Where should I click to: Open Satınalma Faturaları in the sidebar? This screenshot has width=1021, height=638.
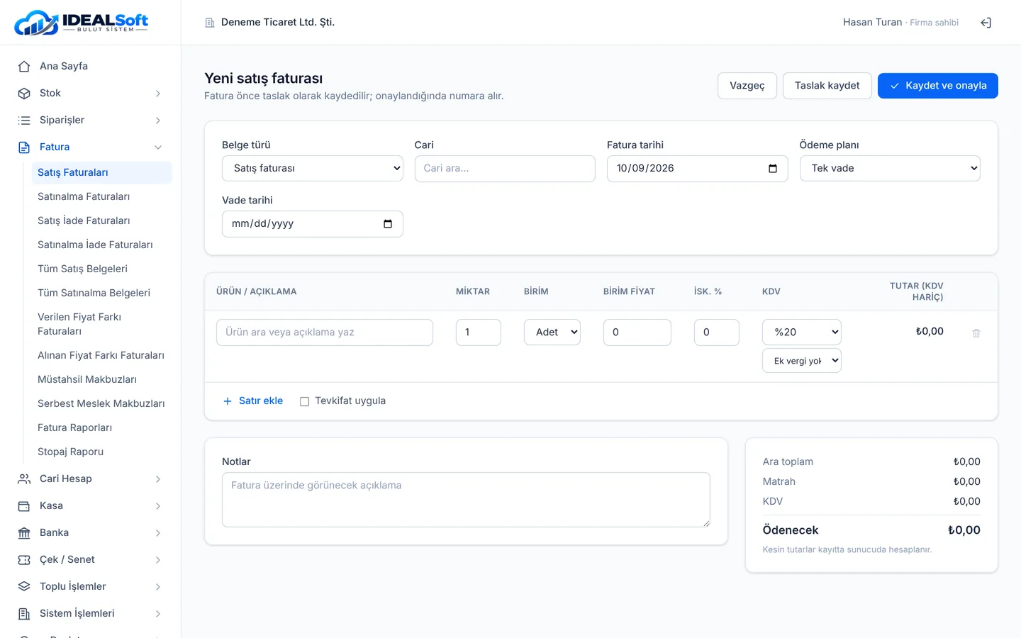pos(102,197)
